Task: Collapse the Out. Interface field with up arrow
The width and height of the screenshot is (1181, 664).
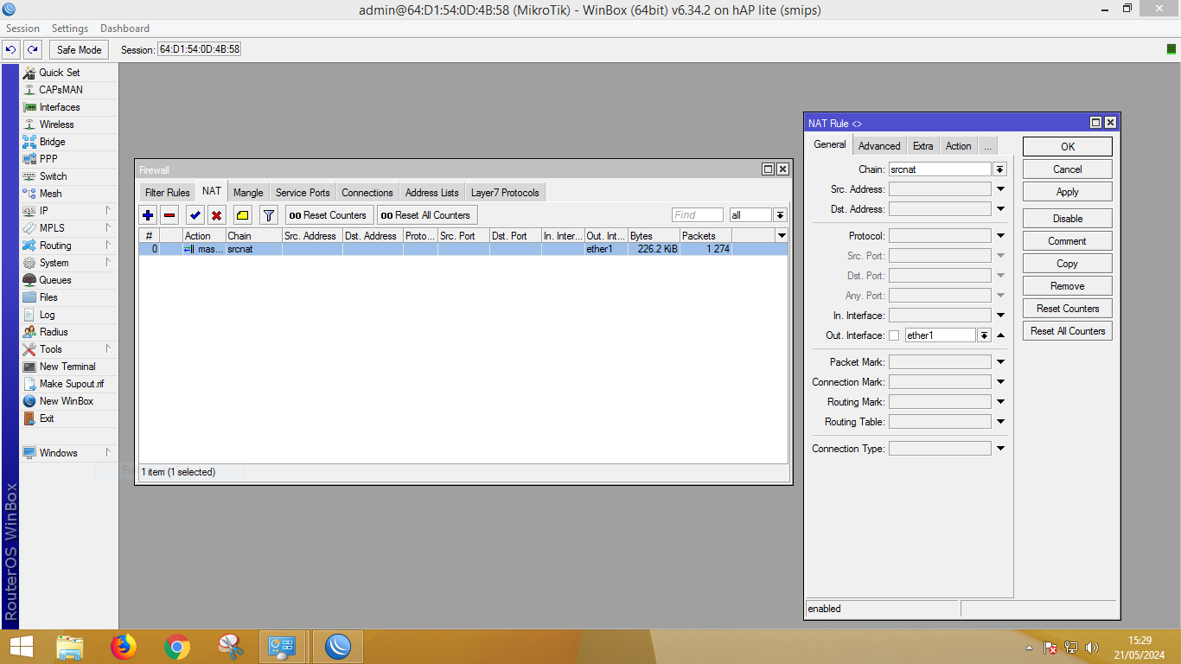Action: [x=1000, y=335]
